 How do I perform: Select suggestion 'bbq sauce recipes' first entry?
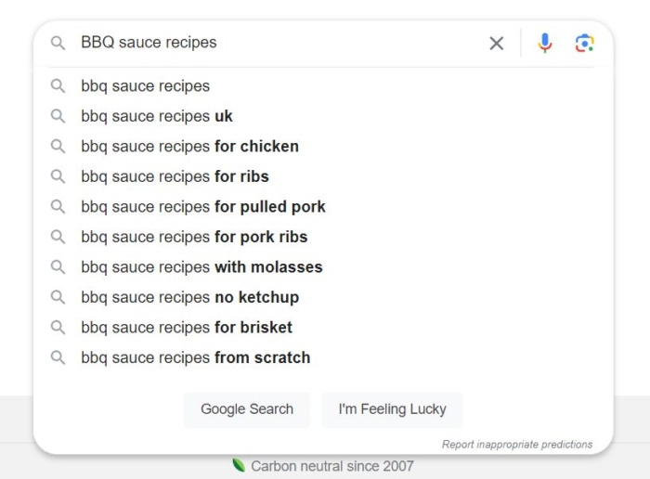(323, 86)
